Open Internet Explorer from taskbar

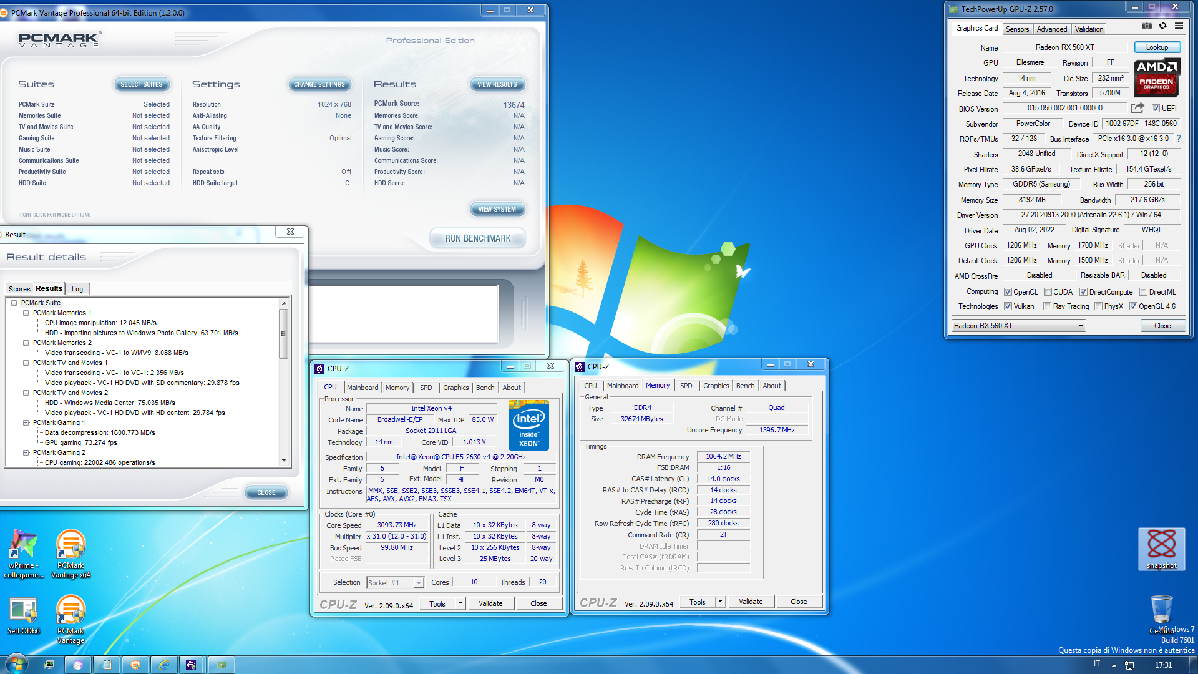point(164,665)
